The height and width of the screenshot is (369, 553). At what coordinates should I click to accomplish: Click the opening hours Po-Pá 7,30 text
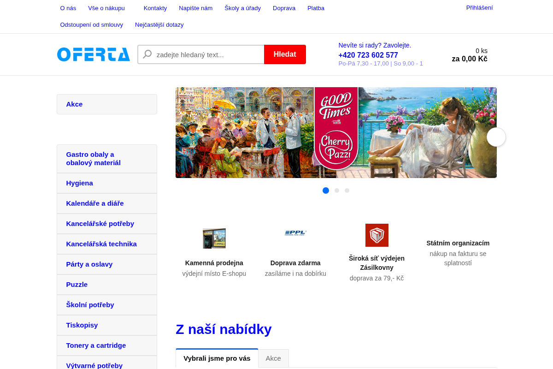pyautogui.click(x=381, y=64)
